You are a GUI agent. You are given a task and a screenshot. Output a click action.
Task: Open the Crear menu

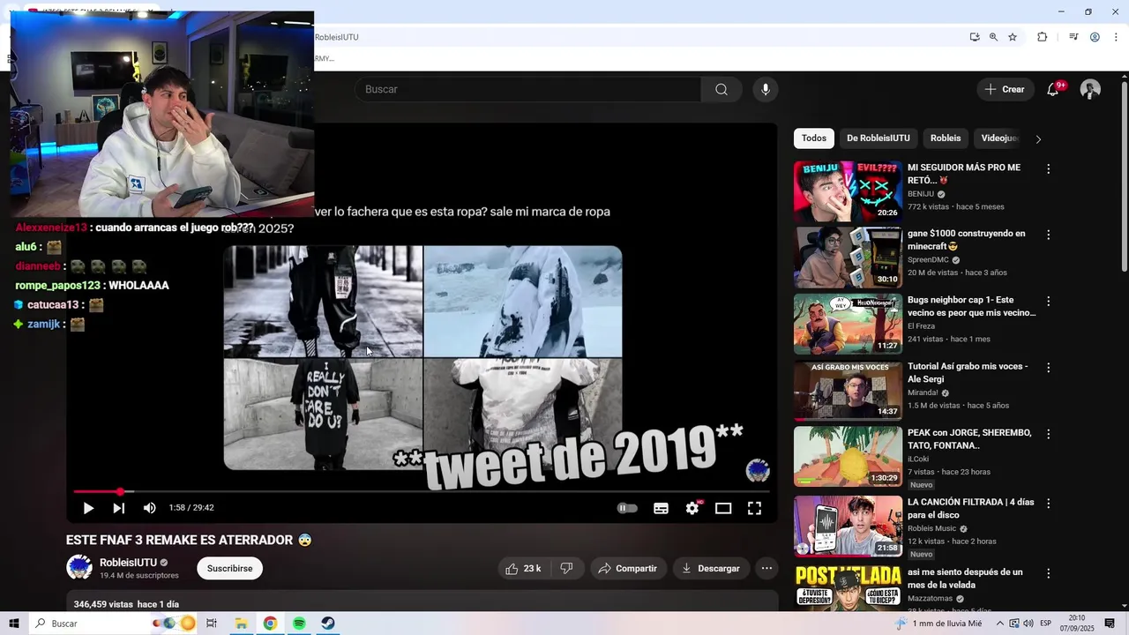coord(1005,89)
